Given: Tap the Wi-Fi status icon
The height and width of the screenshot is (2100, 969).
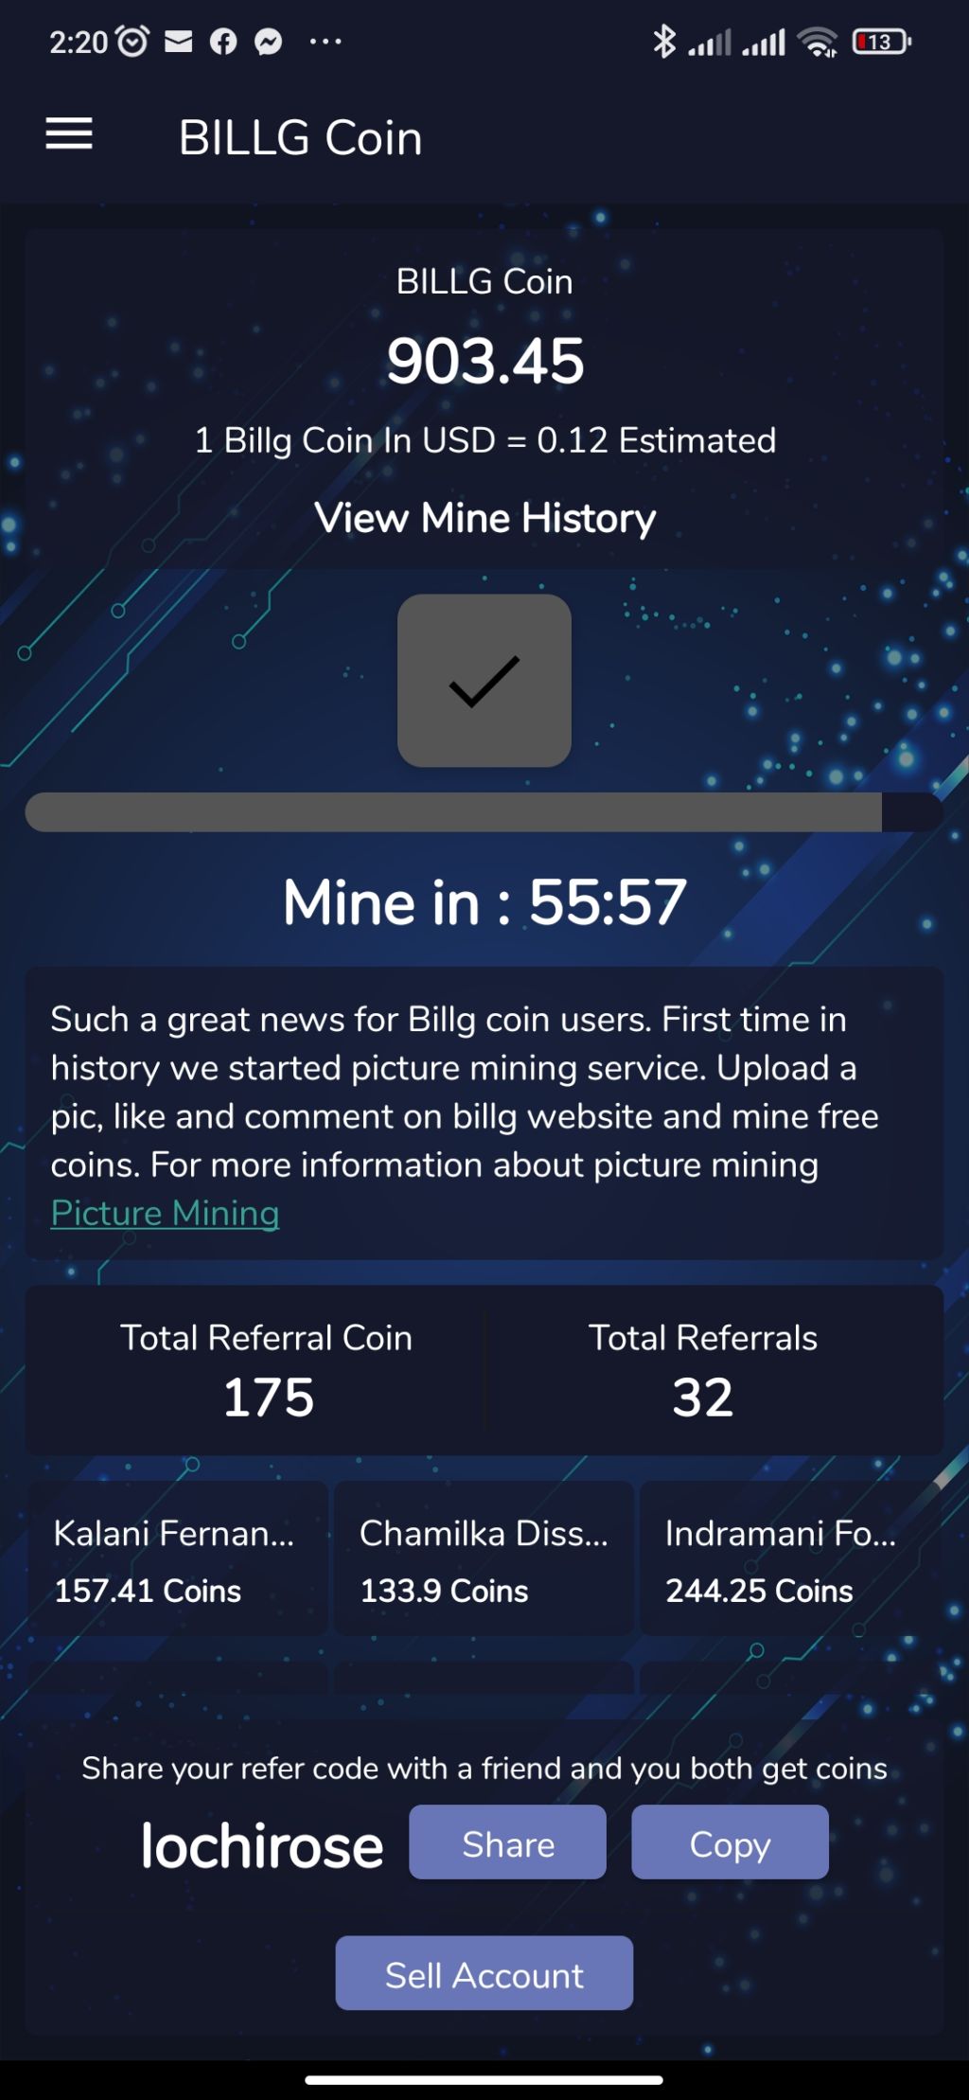Looking at the screenshot, I should click(818, 41).
